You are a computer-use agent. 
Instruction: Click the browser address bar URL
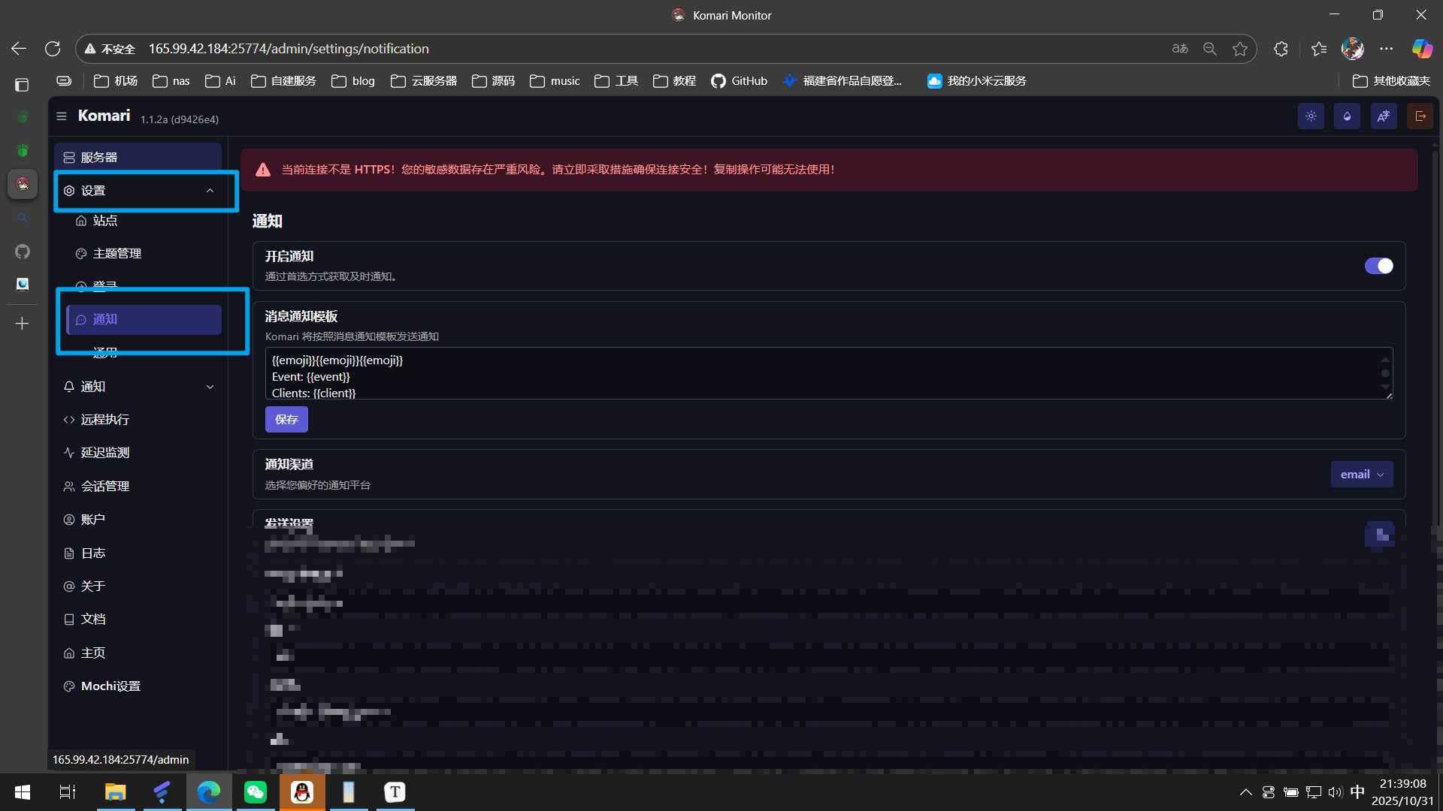[289, 49]
